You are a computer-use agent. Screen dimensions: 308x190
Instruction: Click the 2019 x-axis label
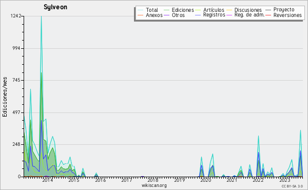[179, 180]
